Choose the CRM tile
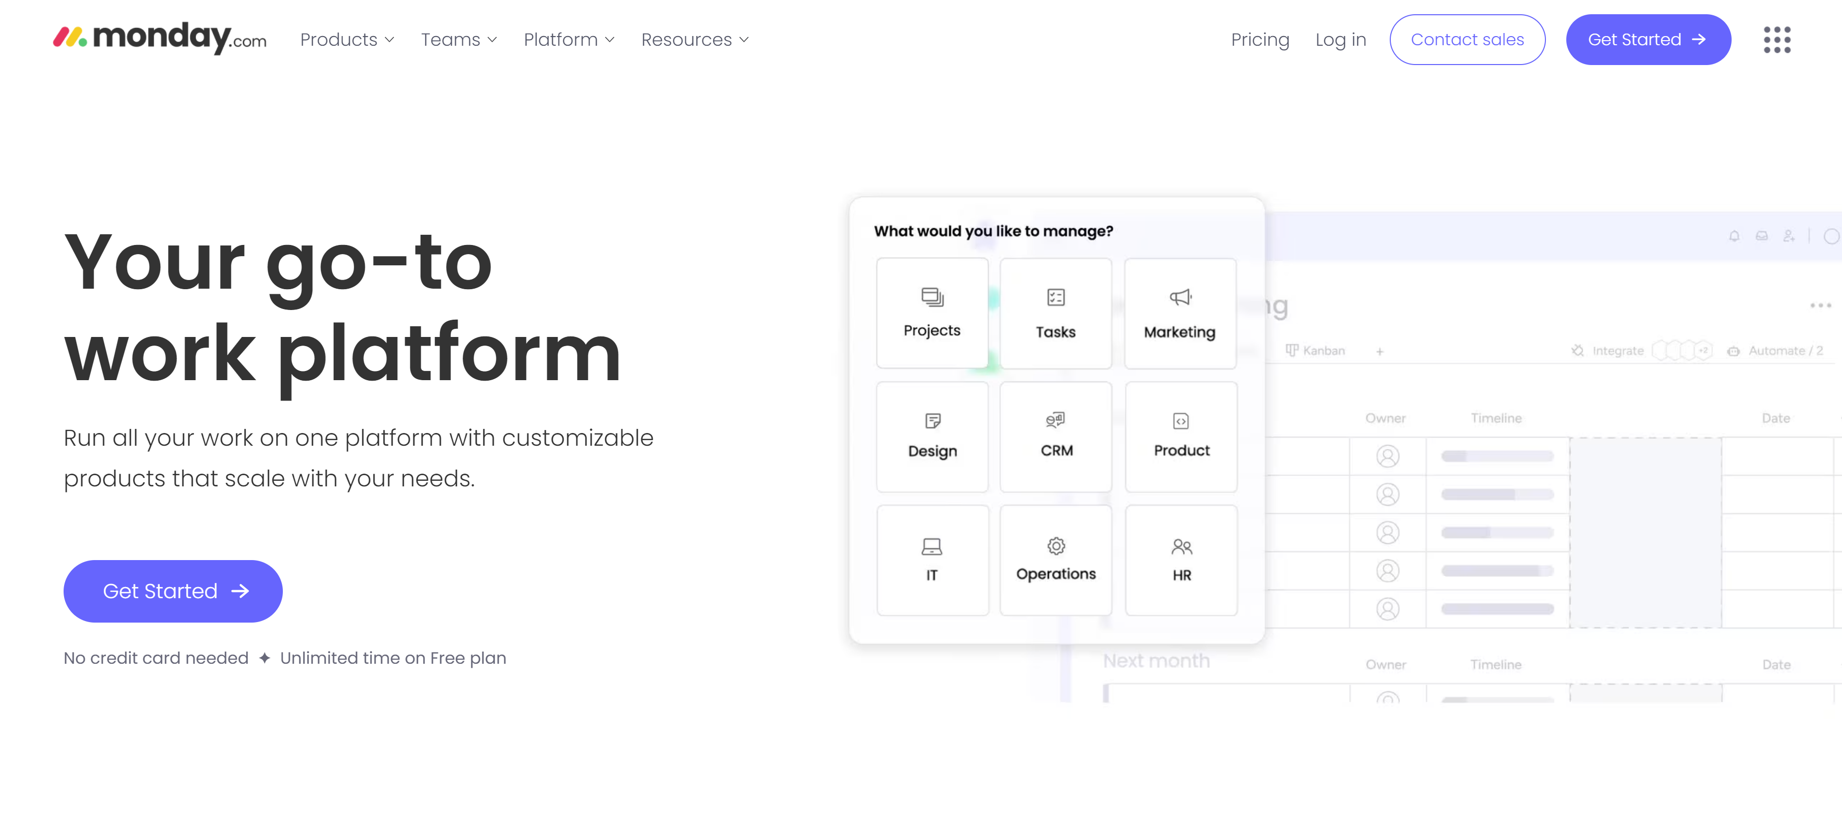This screenshot has height=833, width=1842. (x=1056, y=437)
